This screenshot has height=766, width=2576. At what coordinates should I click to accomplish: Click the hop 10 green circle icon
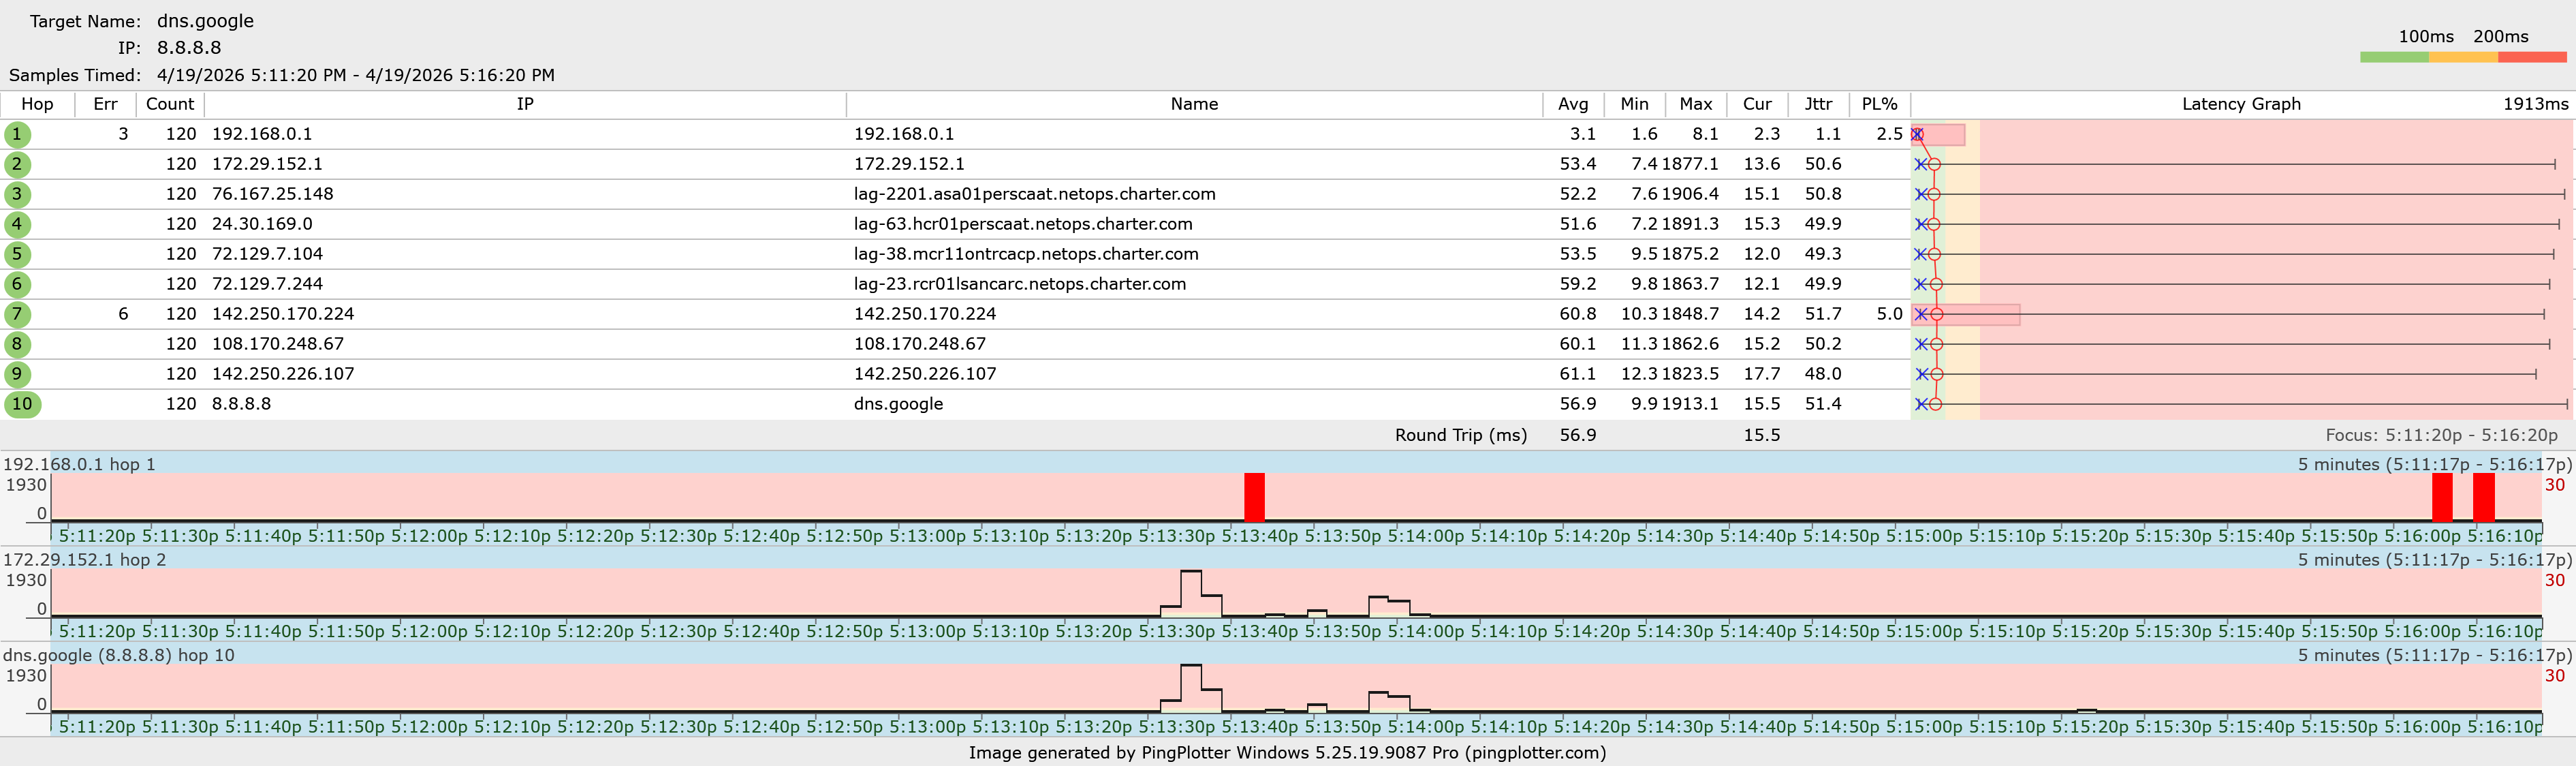click(x=22, y=404)
